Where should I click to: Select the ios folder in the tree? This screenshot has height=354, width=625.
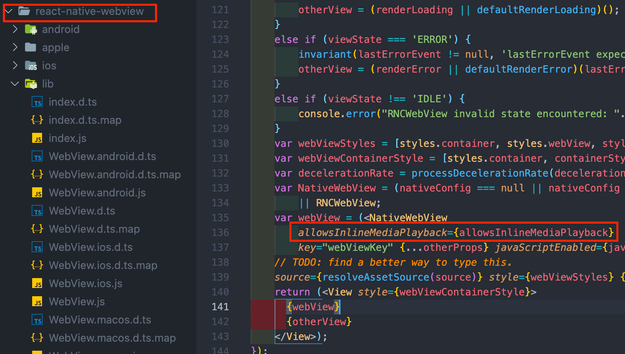[49, 66]
